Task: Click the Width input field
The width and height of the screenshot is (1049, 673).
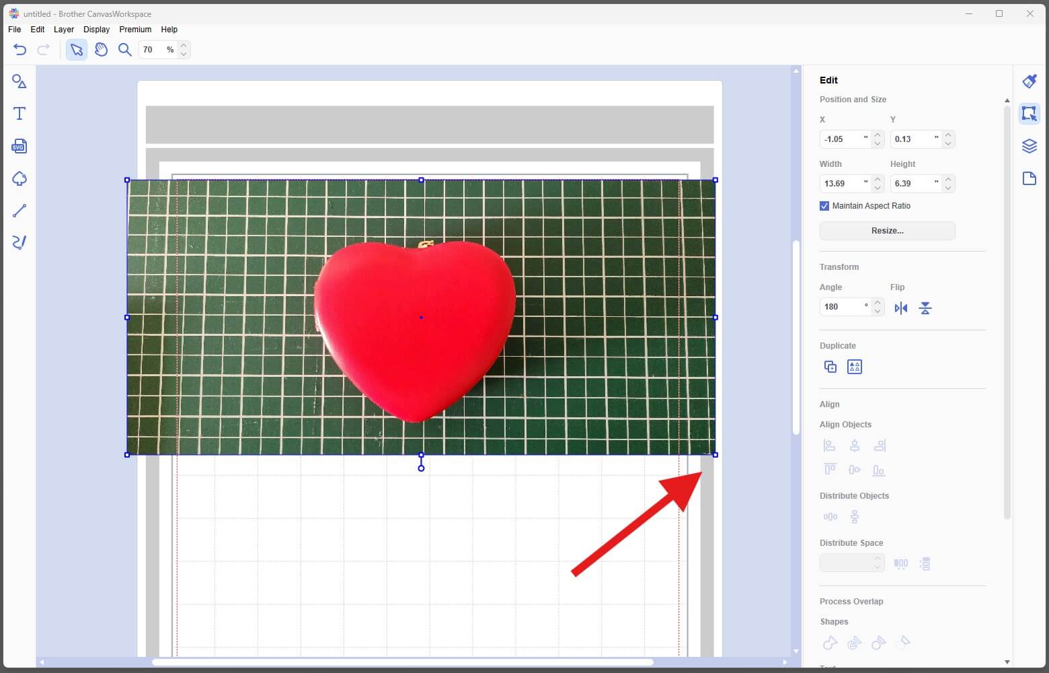Action: click(845, 184)
